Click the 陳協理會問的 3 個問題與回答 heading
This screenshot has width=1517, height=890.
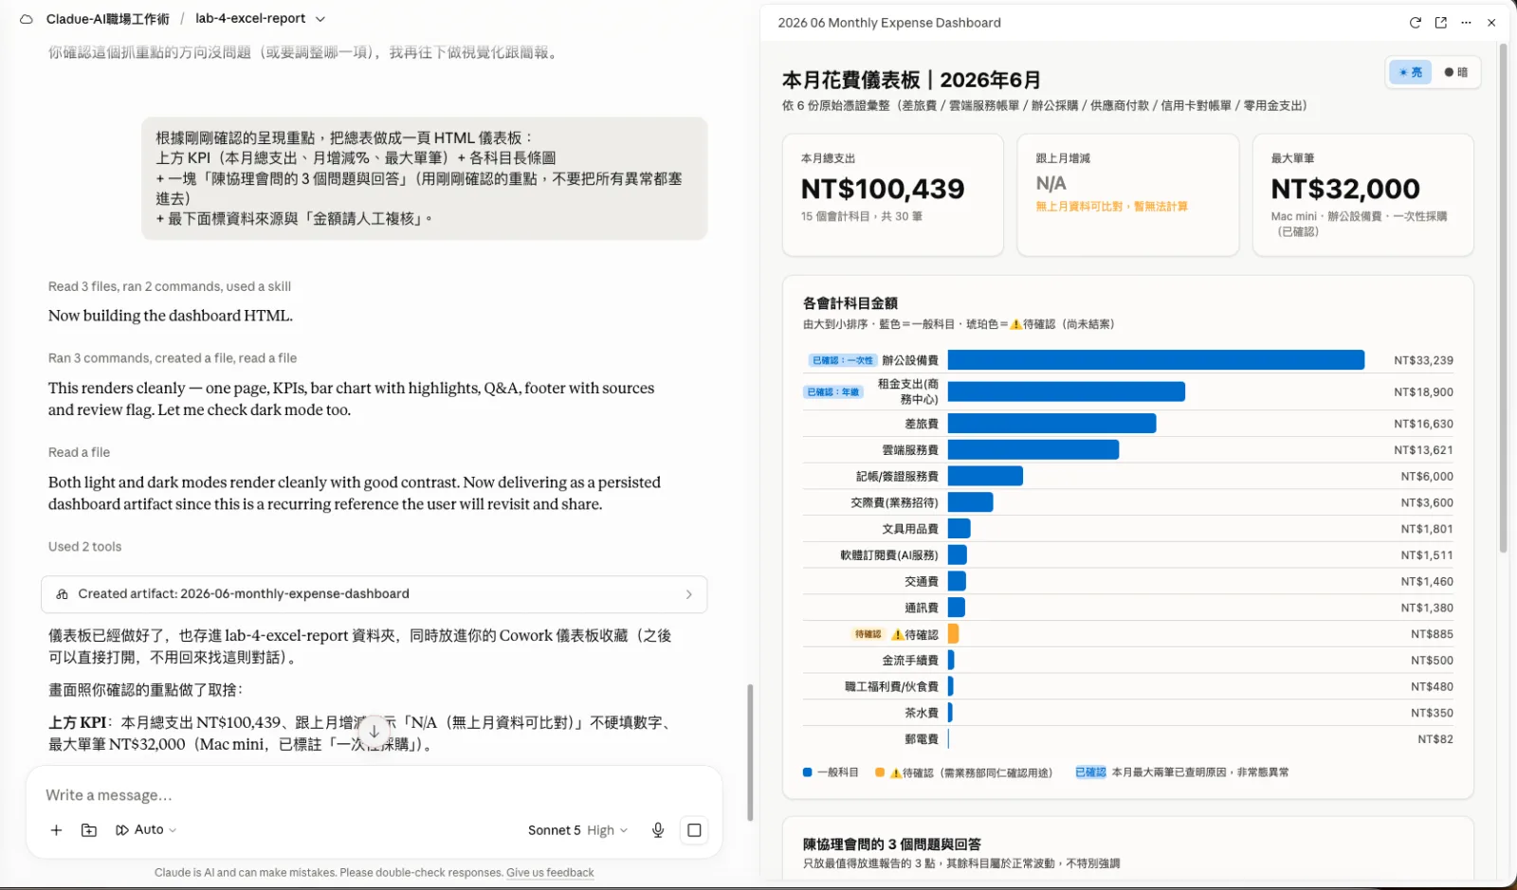coord(892,844)
